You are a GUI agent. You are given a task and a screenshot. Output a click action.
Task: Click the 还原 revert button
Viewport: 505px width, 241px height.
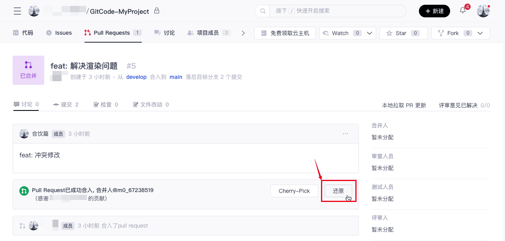338,191
